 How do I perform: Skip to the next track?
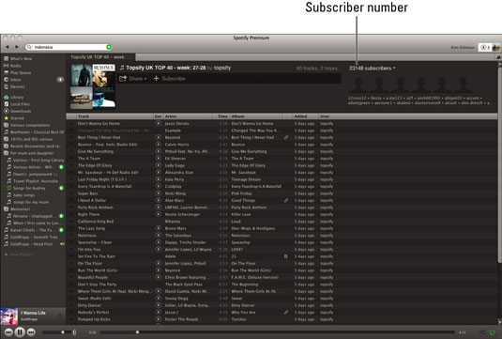(x=31, y=332)
